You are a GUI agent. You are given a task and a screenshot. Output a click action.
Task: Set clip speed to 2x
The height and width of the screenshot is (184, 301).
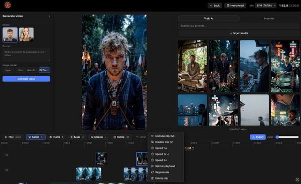(166, 160)
